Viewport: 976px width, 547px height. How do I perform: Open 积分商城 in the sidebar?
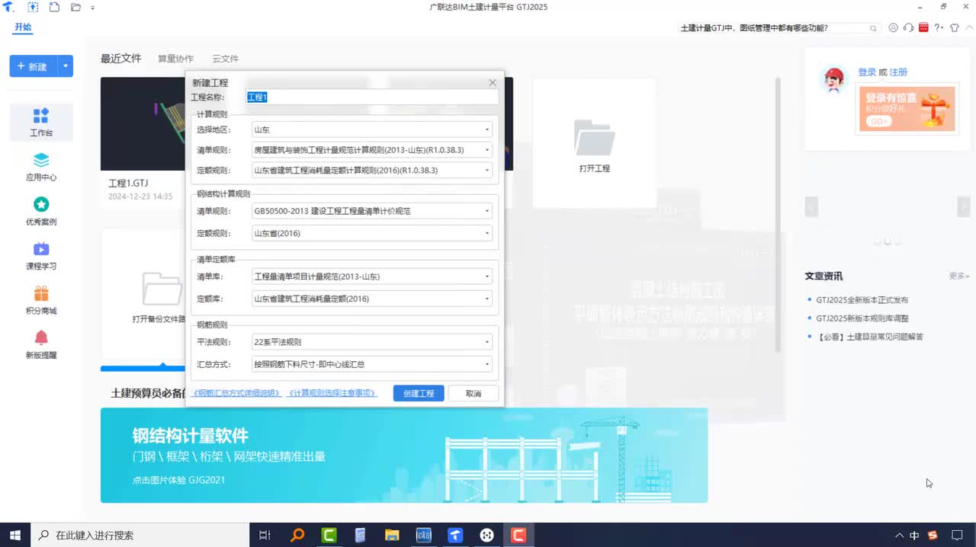coord(41,300)
